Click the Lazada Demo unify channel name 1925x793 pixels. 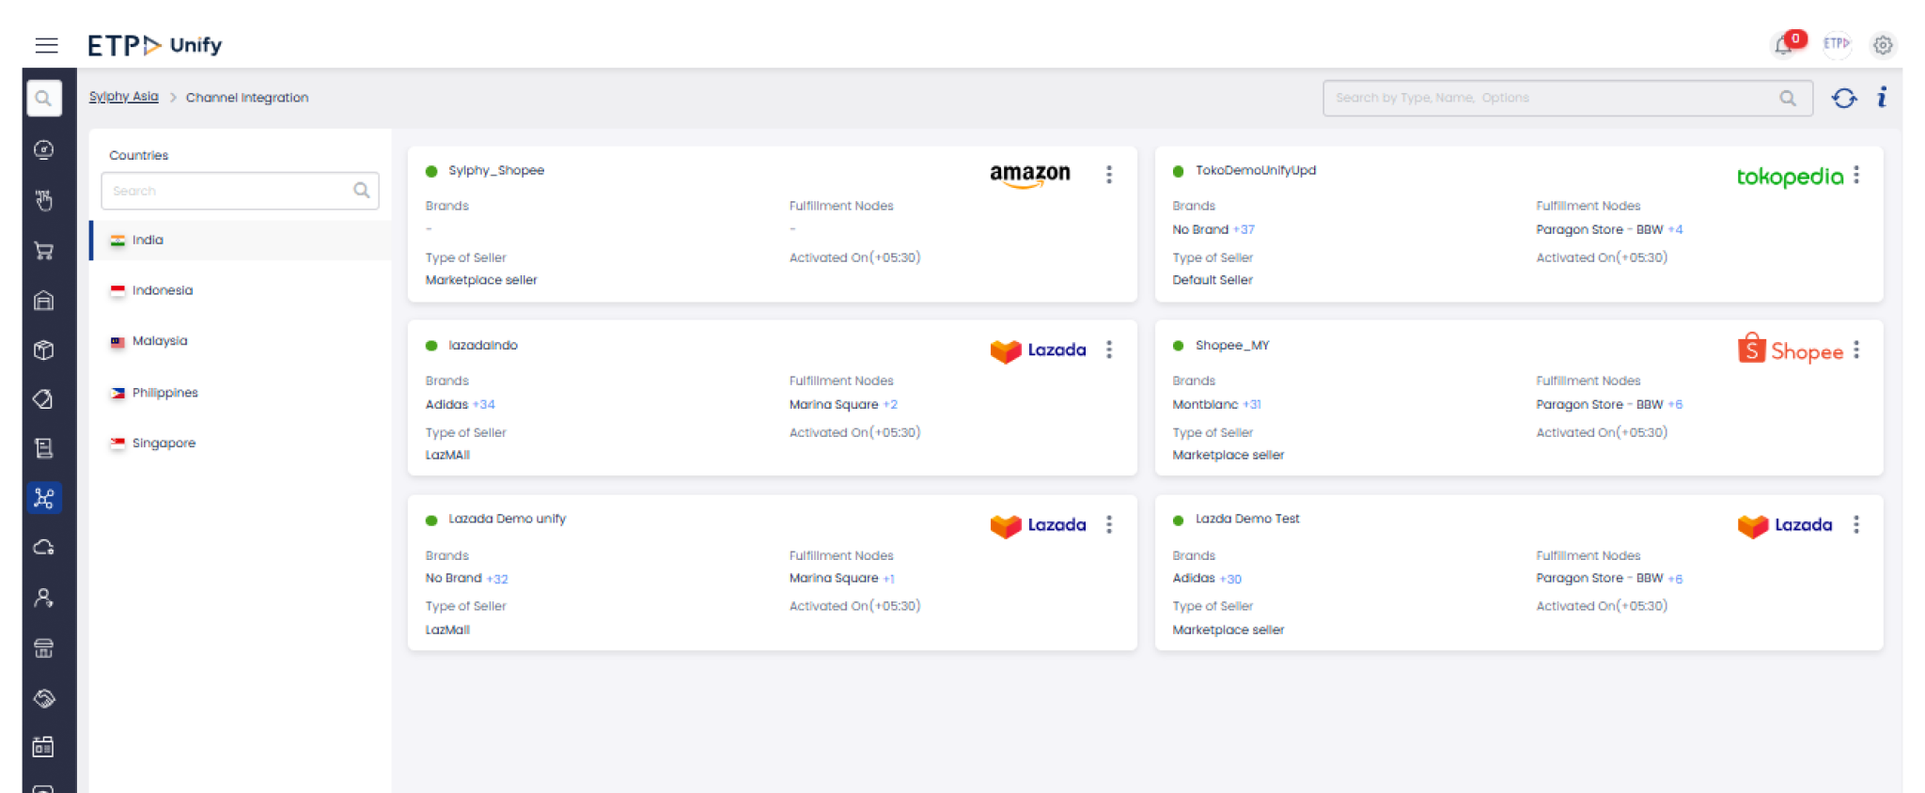[508, 519]
